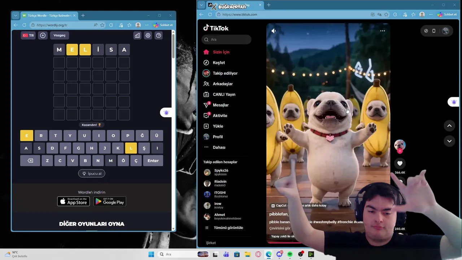Image resolution: width=462 pixels, height=260 pixels.
Task: Open TikTok profile avatar at top right
Action: click(445, 31)
